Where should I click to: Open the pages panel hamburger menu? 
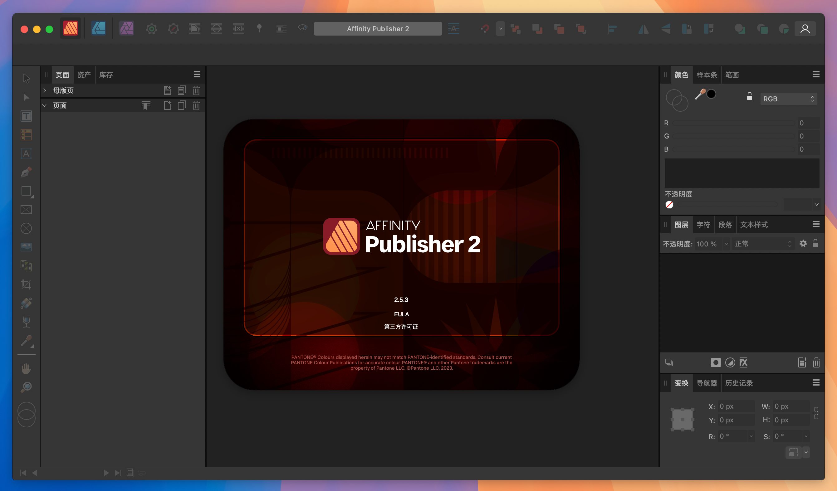[197, 74]
